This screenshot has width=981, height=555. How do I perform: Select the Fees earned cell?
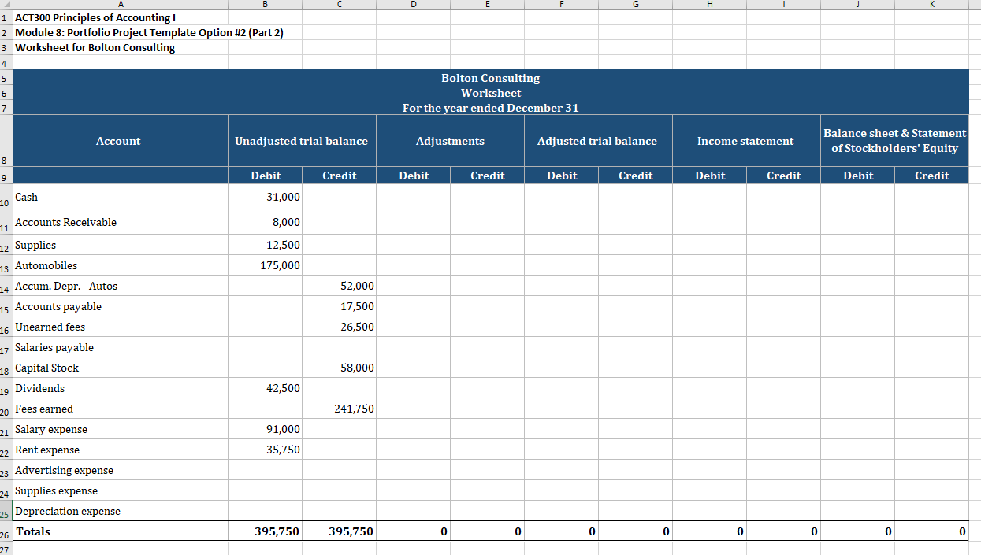pos(120,409)
